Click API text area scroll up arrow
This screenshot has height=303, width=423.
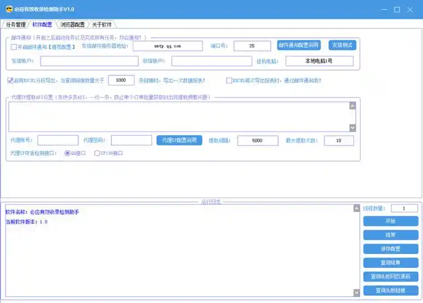pos(352,106)
